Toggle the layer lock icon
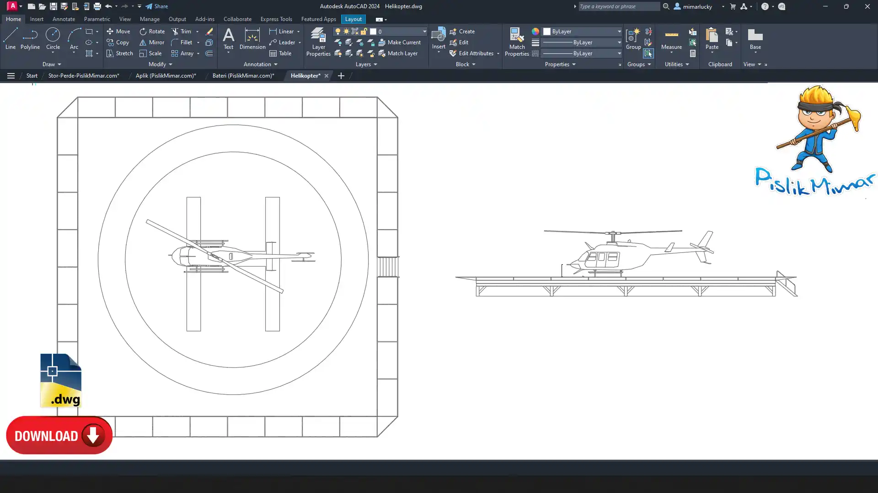The image size is (878, 493). point(364,31)
